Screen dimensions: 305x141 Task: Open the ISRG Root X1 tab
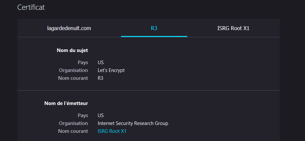(x=233, y=28)
